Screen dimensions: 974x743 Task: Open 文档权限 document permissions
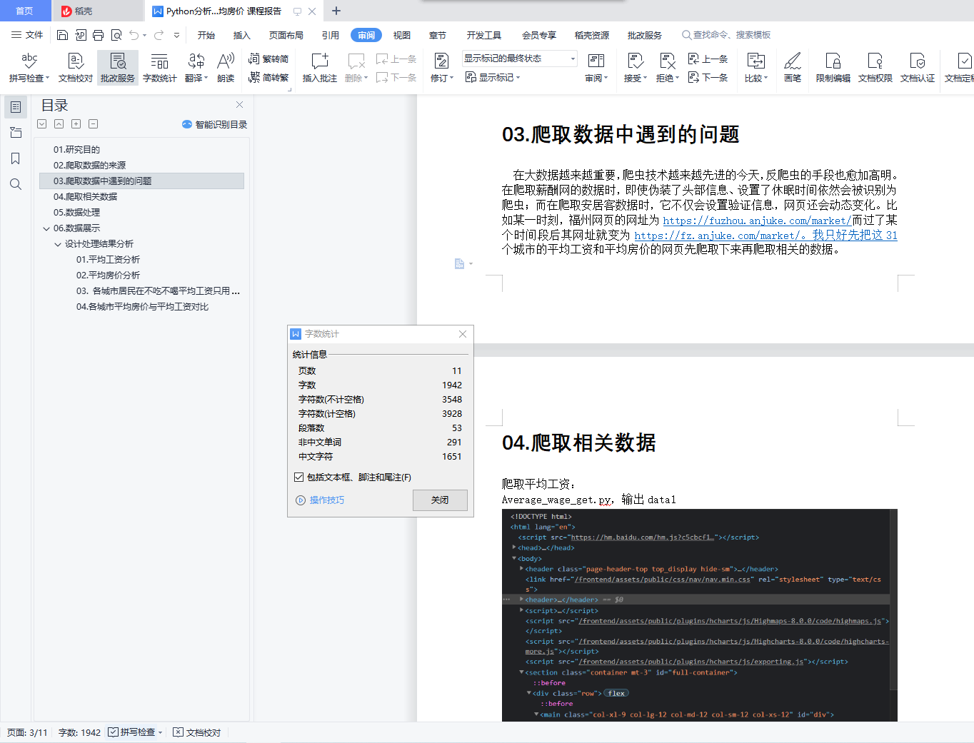(875, 68)
